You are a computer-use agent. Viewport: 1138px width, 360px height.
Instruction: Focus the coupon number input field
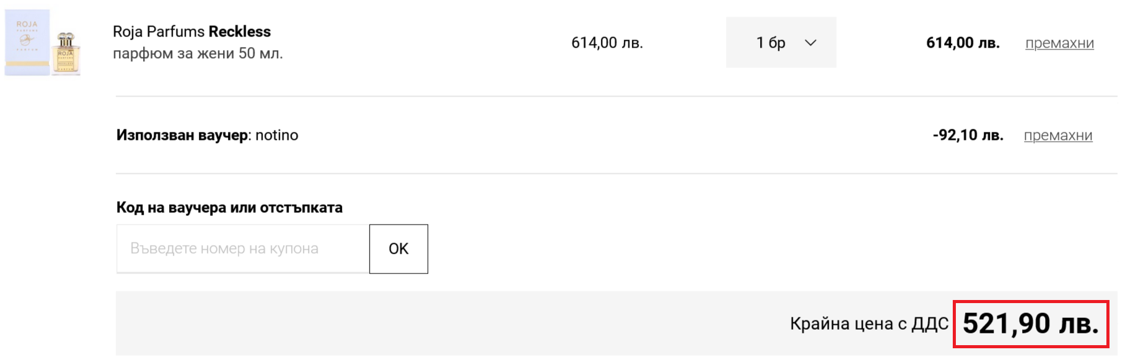tap(243, 249)
